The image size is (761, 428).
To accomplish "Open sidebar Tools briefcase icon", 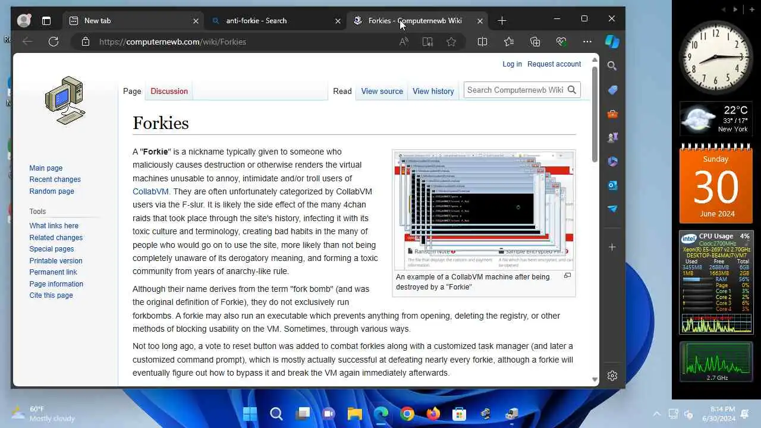I will tap(612, 114).
